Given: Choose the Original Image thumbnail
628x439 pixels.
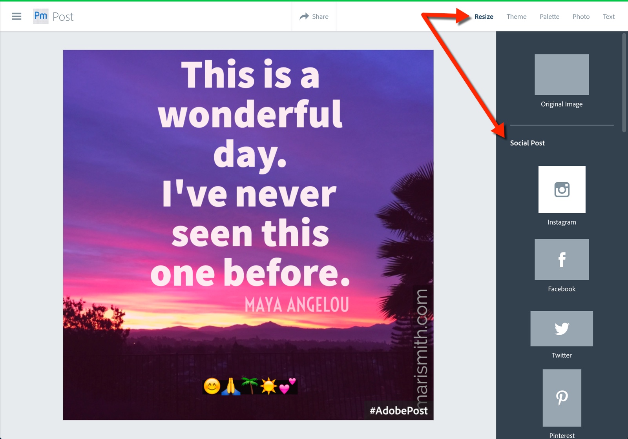Looking at the screenshot, I should pyautogui.click(x=562, y=74).
